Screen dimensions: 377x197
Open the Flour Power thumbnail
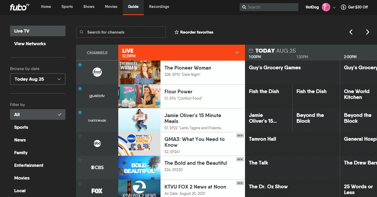139,96
